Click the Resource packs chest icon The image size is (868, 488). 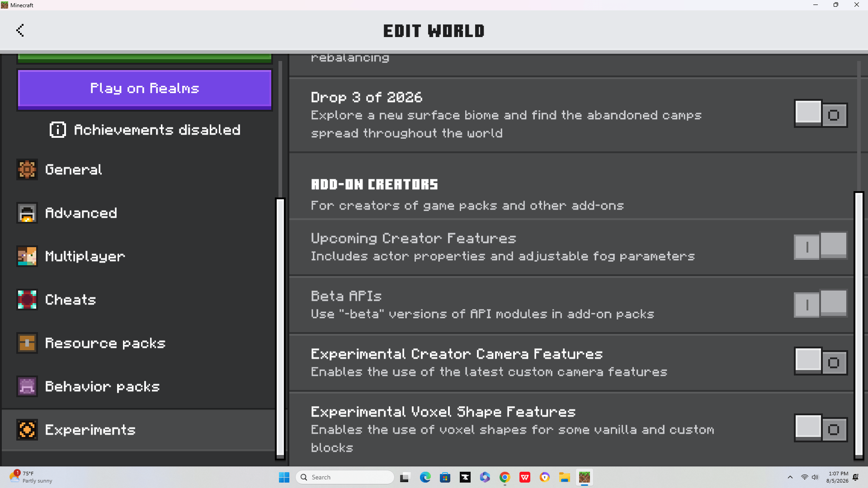27,343
